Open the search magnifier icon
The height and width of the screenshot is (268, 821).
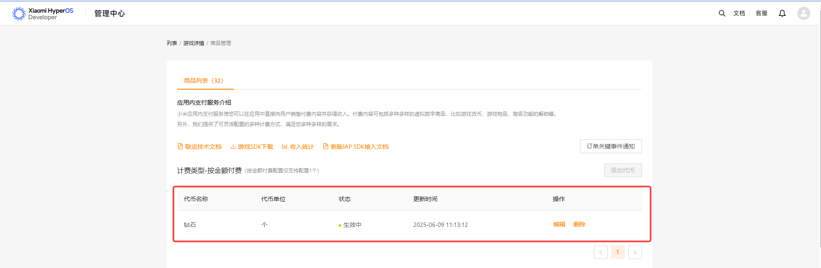pyautogui.click(x=722, y=13)
